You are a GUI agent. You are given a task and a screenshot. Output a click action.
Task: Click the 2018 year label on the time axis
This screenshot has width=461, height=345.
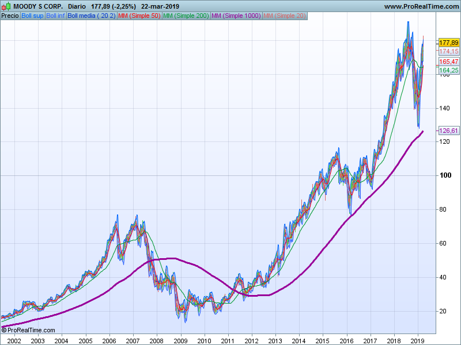click(394, 341)
